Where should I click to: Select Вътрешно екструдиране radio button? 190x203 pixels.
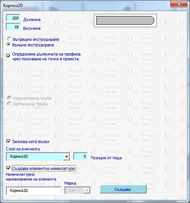coord(9,39)
